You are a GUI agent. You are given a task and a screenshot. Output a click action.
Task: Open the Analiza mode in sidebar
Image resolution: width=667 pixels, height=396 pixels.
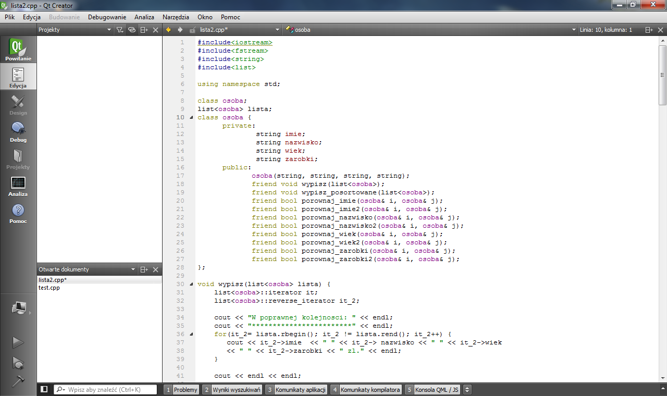tap(18, 186)
